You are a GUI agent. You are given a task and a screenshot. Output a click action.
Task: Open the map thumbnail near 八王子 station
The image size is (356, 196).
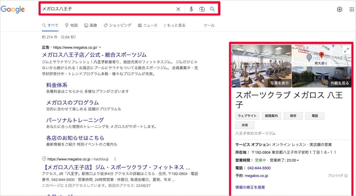(322, 55)
